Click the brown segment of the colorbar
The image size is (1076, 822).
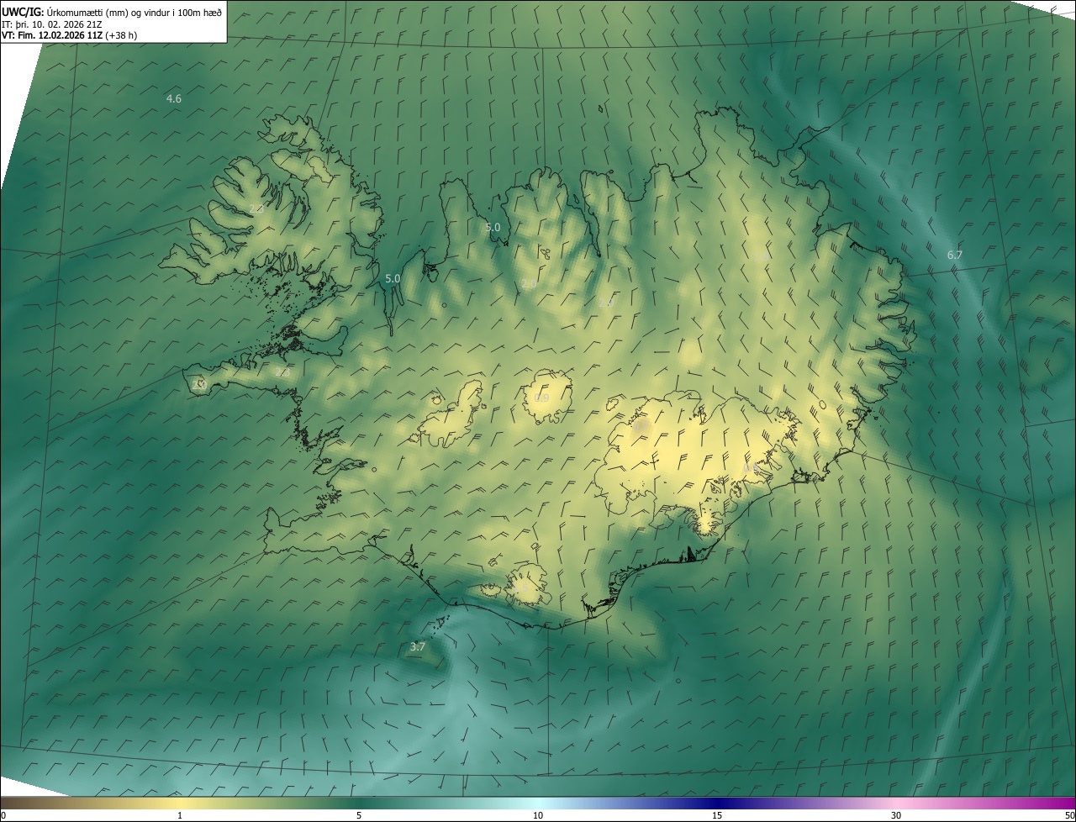tap(34, 803)
